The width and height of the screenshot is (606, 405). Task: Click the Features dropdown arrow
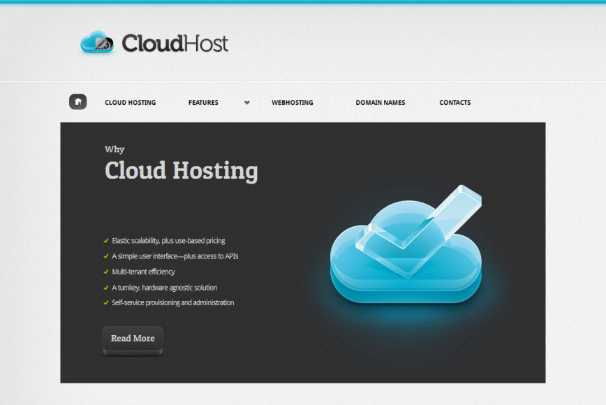pyautogui.click(x=246, y=102)
